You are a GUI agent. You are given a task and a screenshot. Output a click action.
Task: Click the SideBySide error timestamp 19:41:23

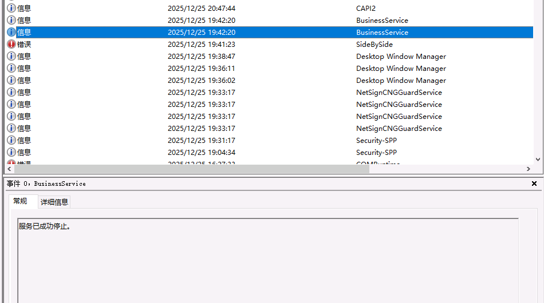click(201, 45)
